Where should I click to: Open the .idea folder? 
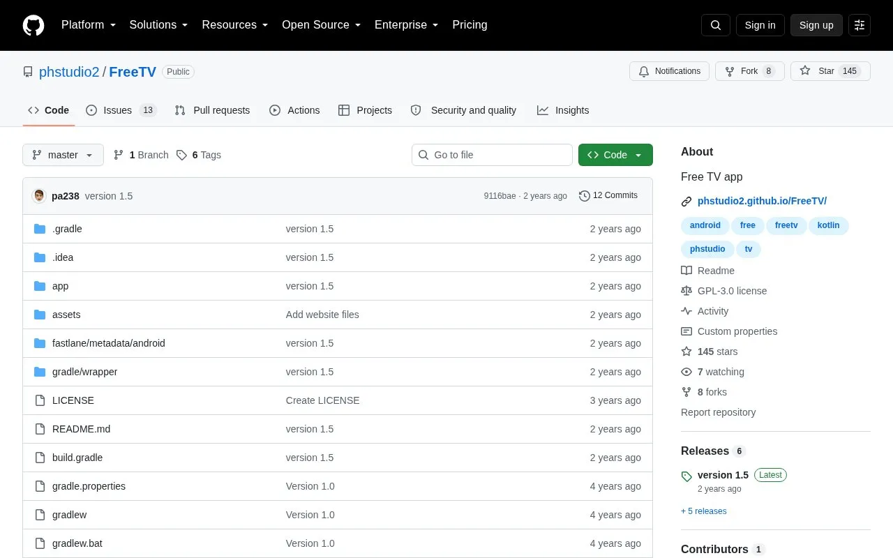pos(63,257)
